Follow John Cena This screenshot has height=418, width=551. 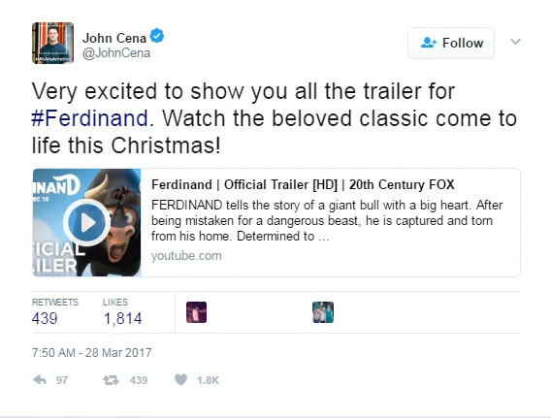click(451, 43)
